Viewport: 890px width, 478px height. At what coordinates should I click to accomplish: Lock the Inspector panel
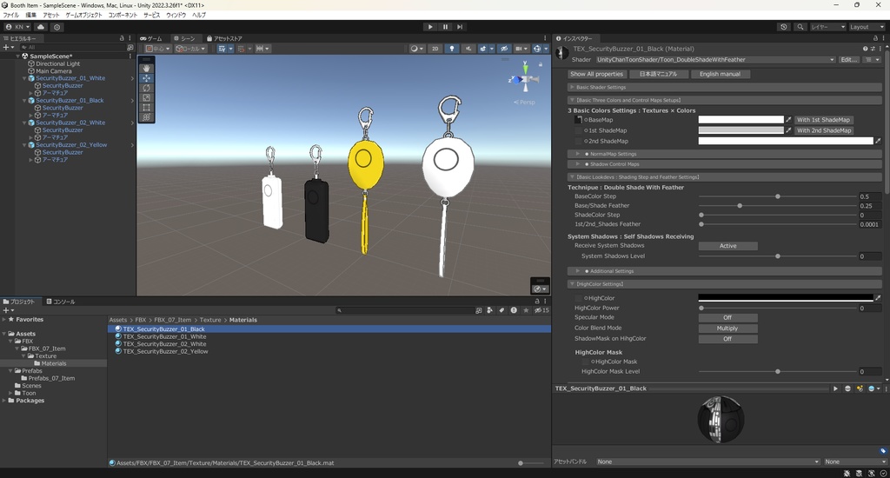(x=875, y=38)
